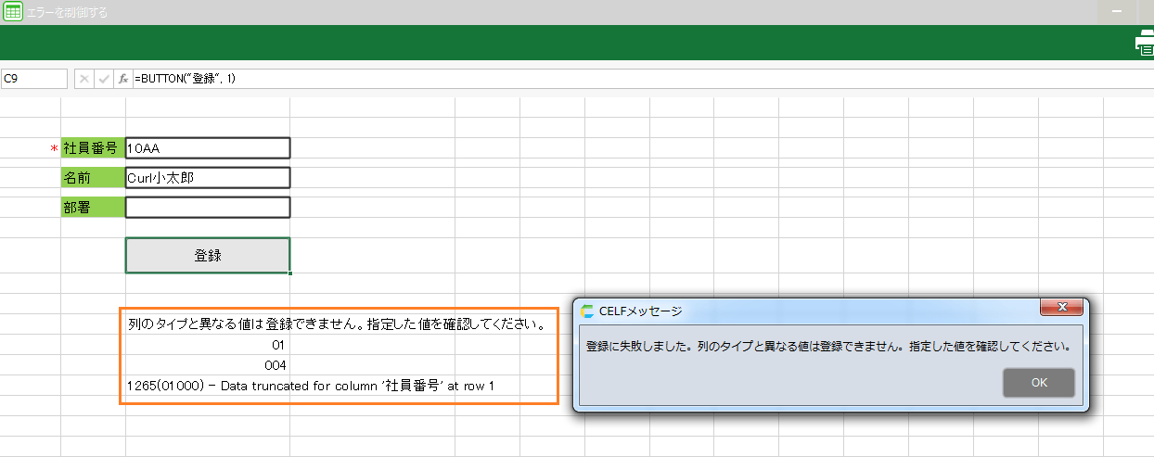Click the 登録 button
Viewport: 1154px width, 457px height.
point(208,255)
